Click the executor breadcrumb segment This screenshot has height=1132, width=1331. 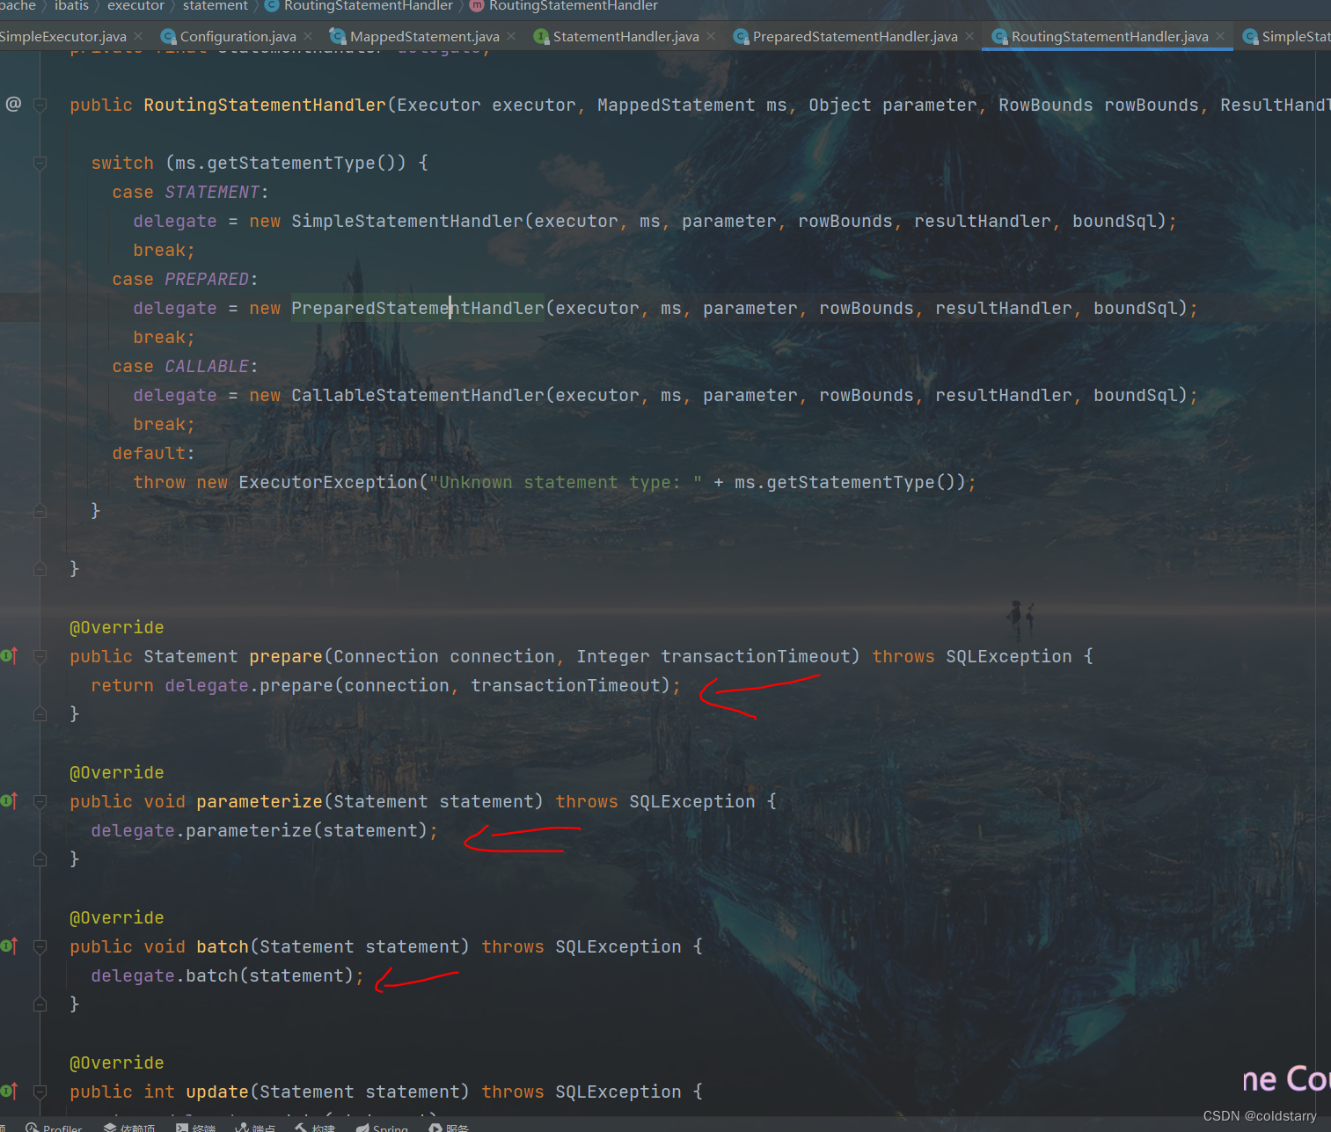coord(135,5)
